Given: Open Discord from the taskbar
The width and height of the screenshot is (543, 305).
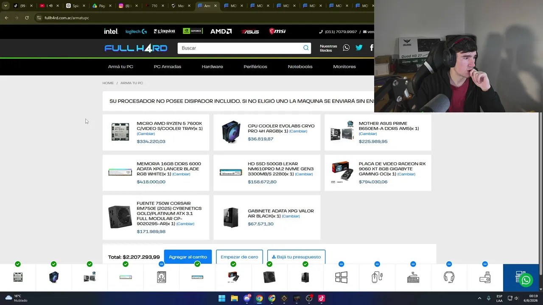Looking at the screenshot, I should tap(247, 298).
